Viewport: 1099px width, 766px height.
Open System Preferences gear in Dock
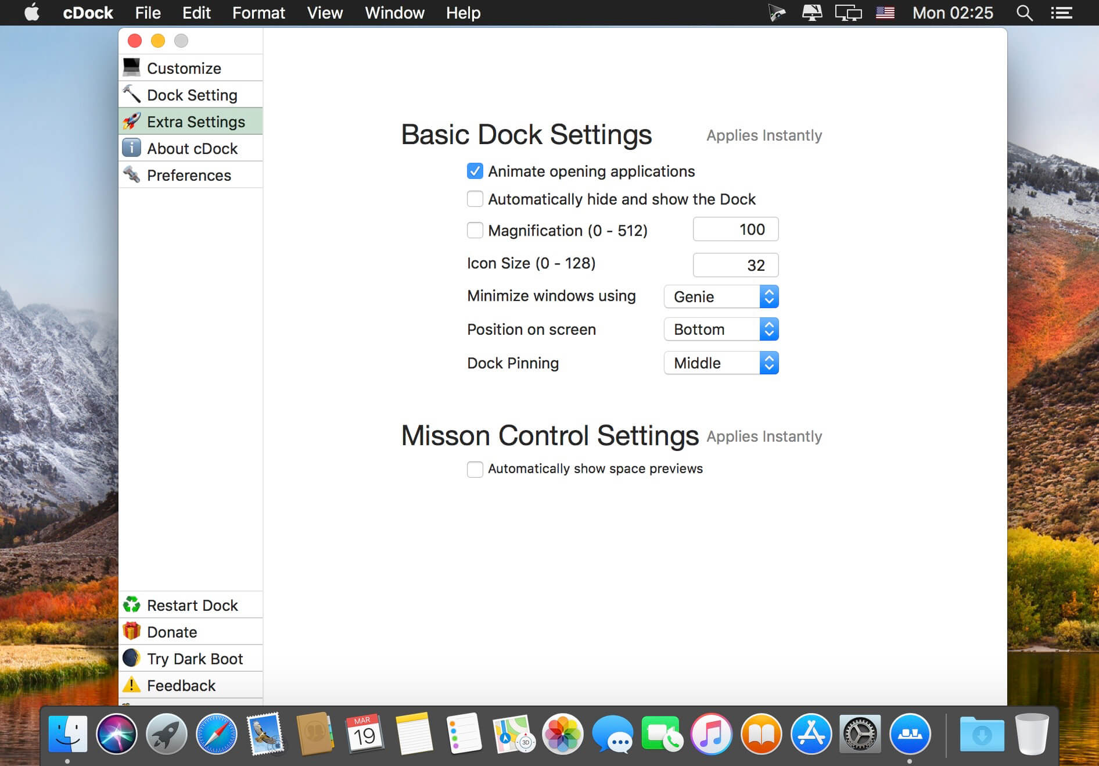tap(860, 734)
